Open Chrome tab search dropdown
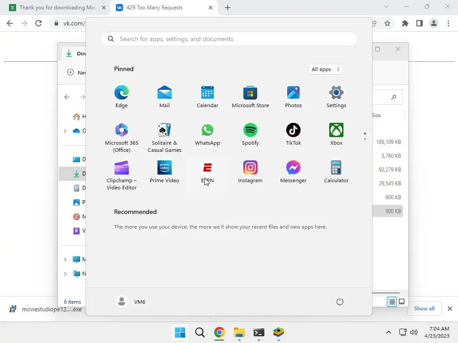The width and height of the screenshot is (458, 343). pos(386,6)
